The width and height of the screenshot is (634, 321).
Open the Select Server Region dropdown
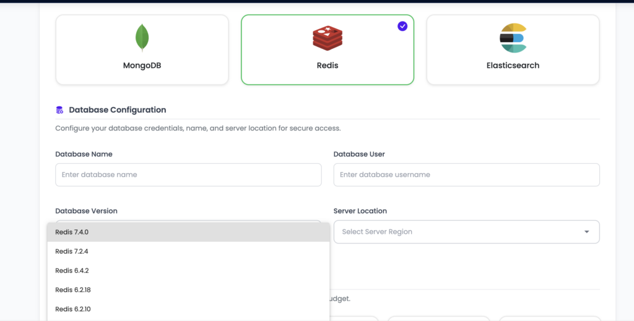coord(467,232)
